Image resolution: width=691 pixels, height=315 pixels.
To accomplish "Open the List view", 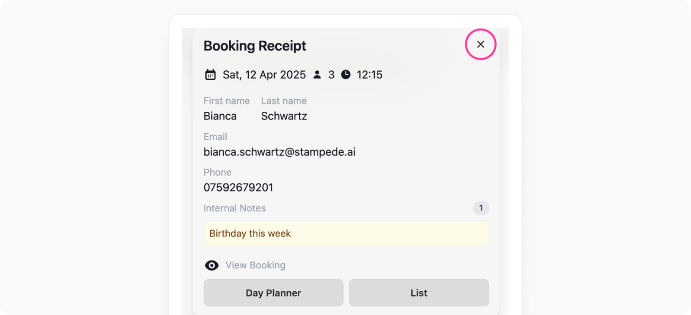I will (419, 293).
